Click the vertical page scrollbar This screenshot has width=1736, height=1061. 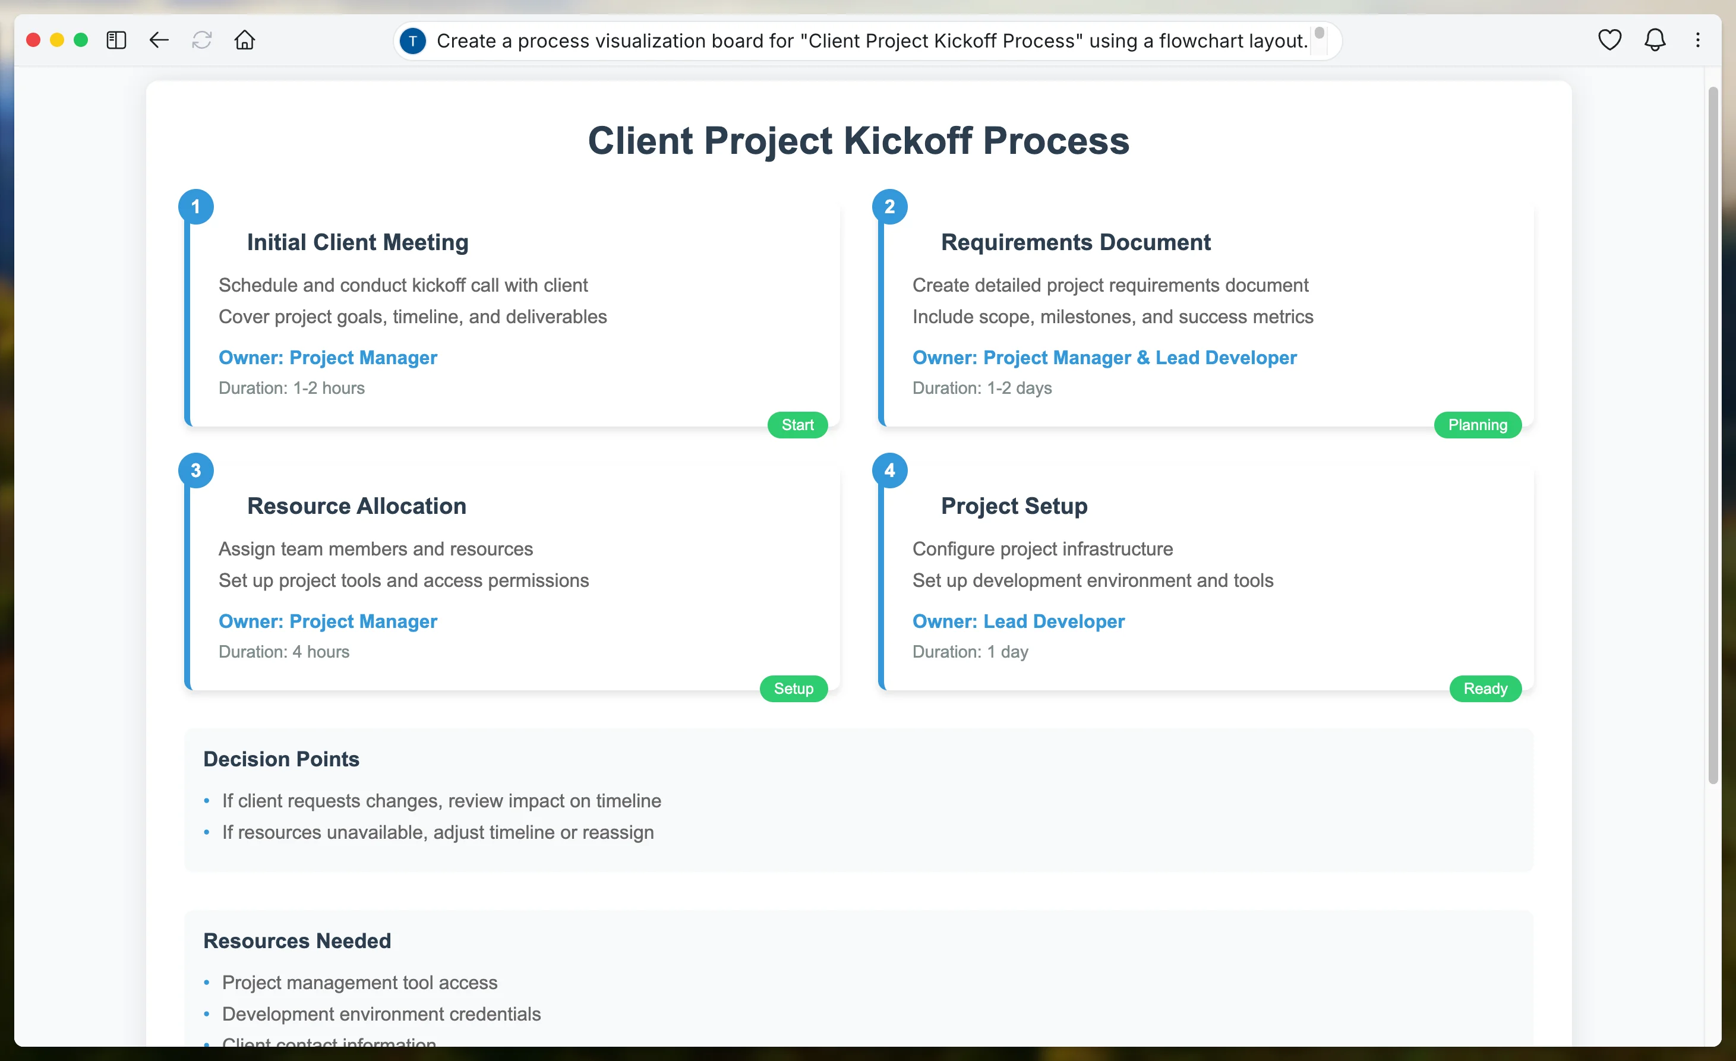coord(1713,435)
